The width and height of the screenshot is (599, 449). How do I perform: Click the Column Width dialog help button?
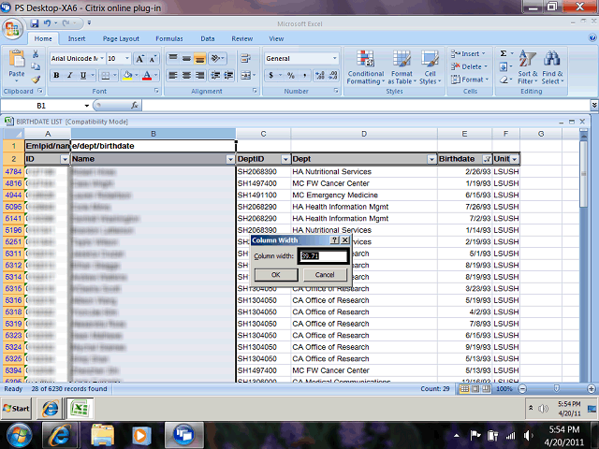[x=334, y=239]
